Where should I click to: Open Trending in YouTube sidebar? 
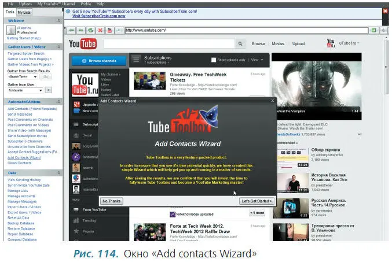coord(89,220)
